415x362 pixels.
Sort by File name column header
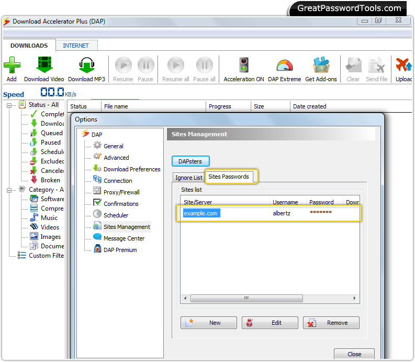(x=153, y=106)
